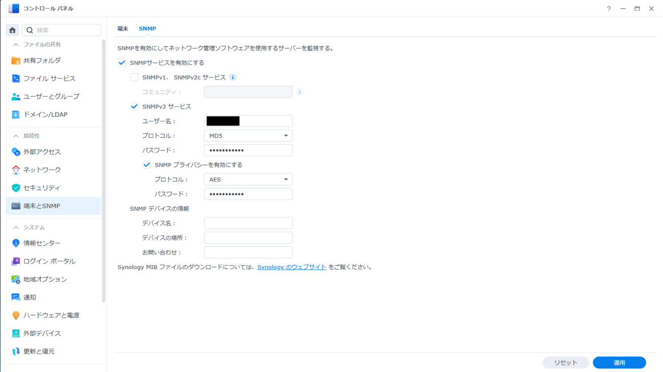The image size is (663, 372).
Task: Enable the SNMPv1, SNMPv2c service checkbox
Action: coord(134,78)
